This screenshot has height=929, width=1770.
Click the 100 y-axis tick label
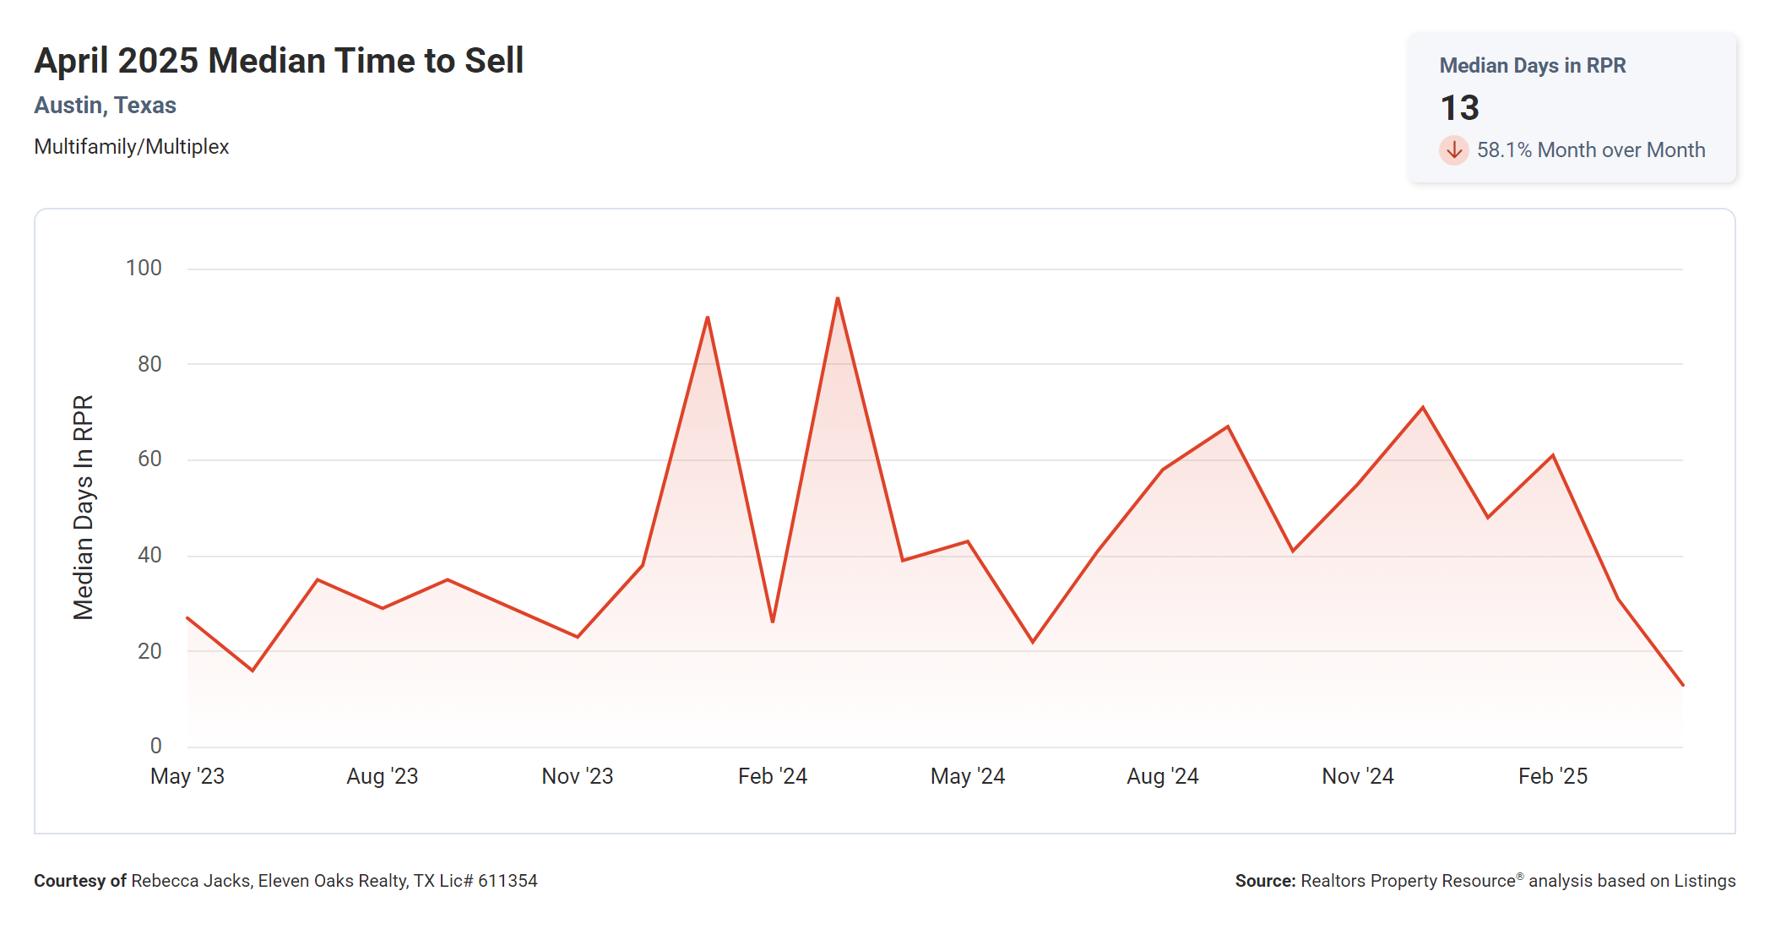pyautogui.click(x=144, y=269)
